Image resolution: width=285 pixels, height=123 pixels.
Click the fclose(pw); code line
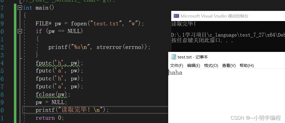point(53,95)
